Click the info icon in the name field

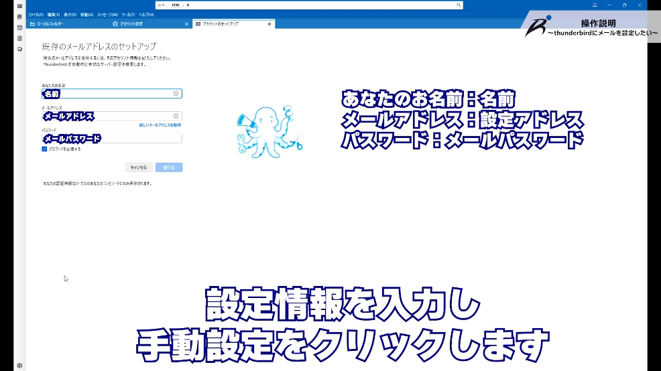pos(176,94)
